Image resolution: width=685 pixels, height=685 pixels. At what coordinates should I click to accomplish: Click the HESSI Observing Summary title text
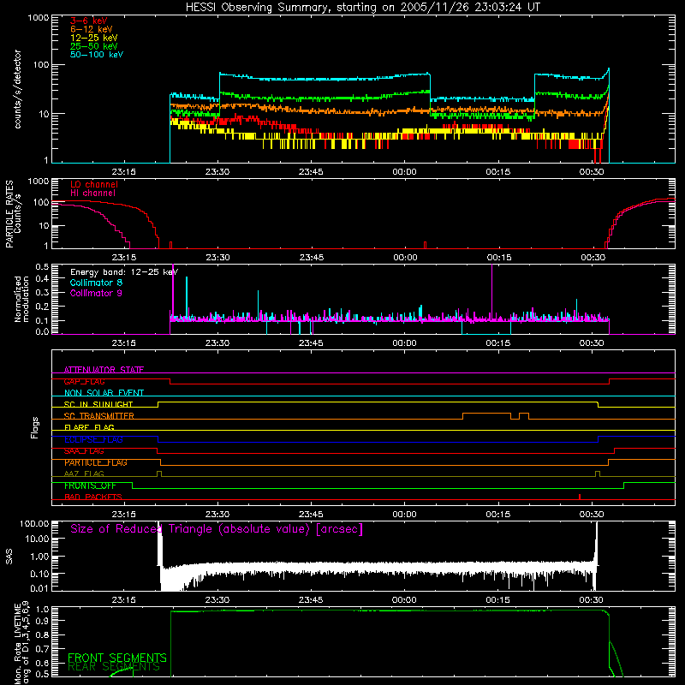[x=362, y=8]
